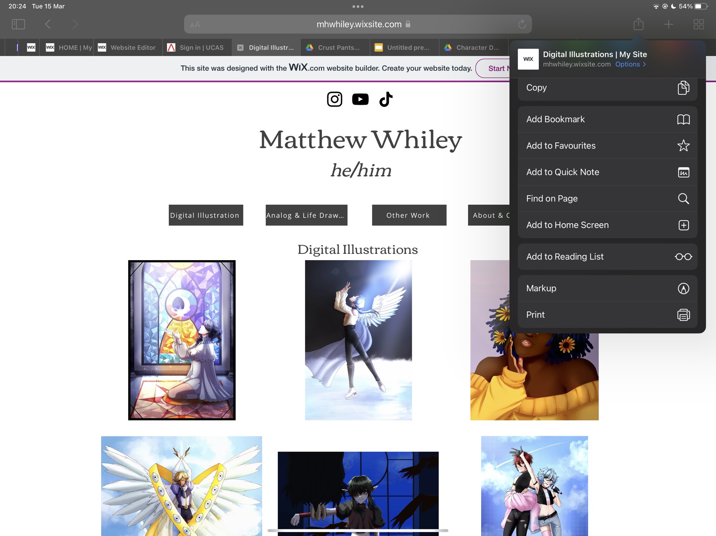Image resolution: width=716 pixels, height=536 pixels.
Task: Toggle the Safari sidebar
Action: [x=18, y=24]
